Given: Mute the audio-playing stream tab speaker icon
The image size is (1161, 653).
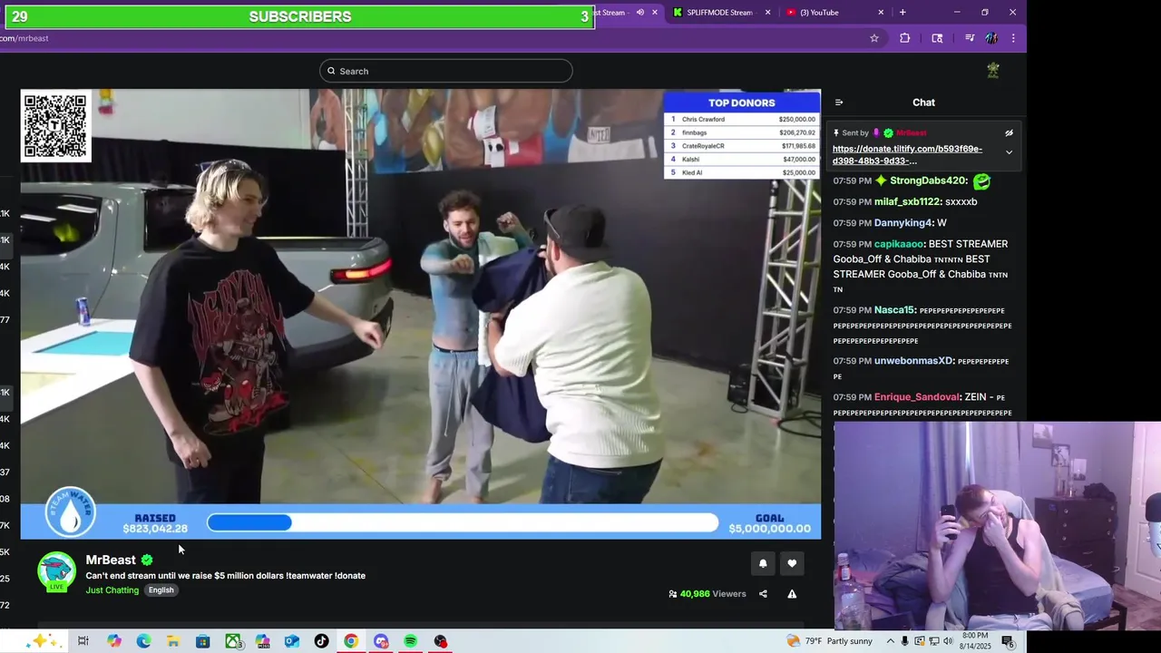Looking at the screenshot, I should click(x=640, y=13).
